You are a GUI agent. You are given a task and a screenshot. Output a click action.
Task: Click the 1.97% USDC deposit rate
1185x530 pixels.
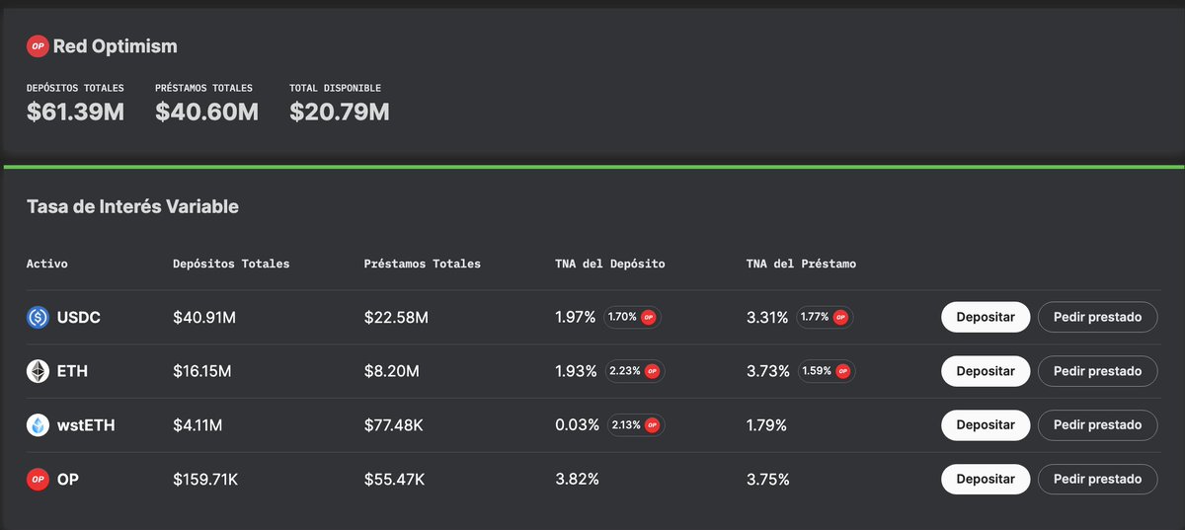click(x=576, y=318)
